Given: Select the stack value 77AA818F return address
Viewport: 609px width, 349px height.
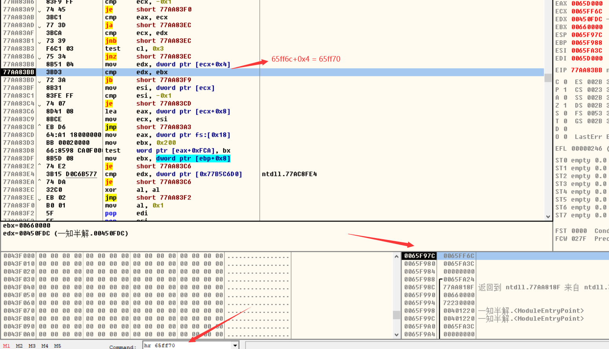Looking at the screenshot, I should pyautogui.click(x=459, y=287).
